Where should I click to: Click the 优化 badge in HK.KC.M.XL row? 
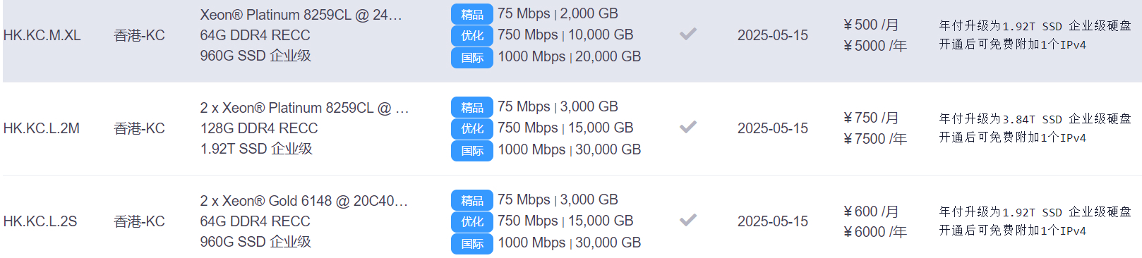pos(471,35)
